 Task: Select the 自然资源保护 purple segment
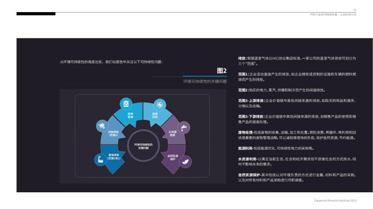tap(173, 158)
